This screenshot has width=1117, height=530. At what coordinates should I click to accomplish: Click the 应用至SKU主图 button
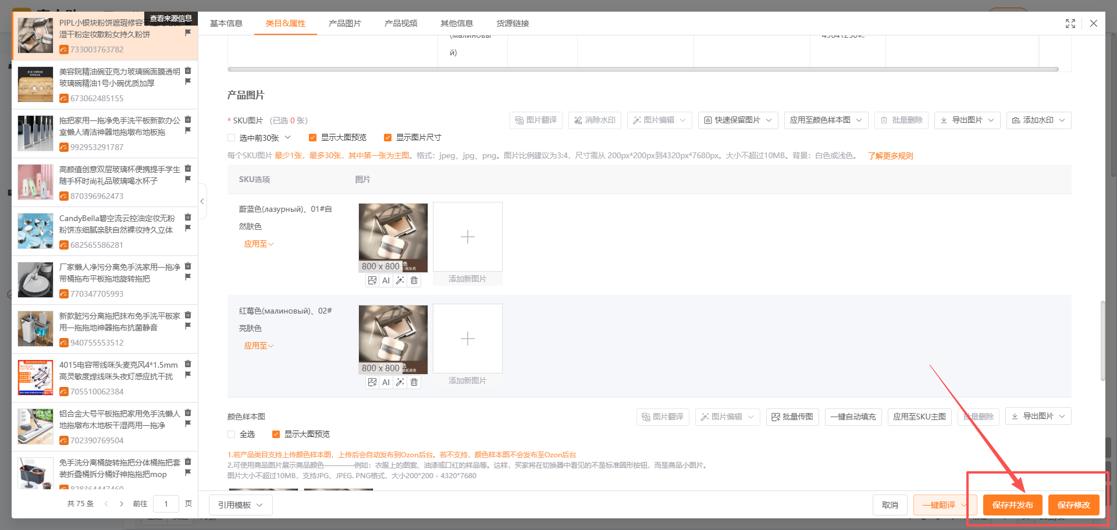click(x=920, y=417)
